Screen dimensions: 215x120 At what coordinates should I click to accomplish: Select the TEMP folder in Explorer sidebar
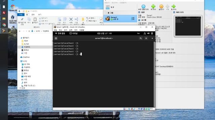pos(26,41)
